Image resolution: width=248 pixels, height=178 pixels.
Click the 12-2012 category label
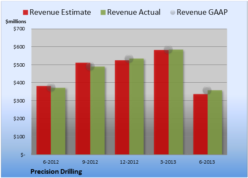tap(129, 162)
